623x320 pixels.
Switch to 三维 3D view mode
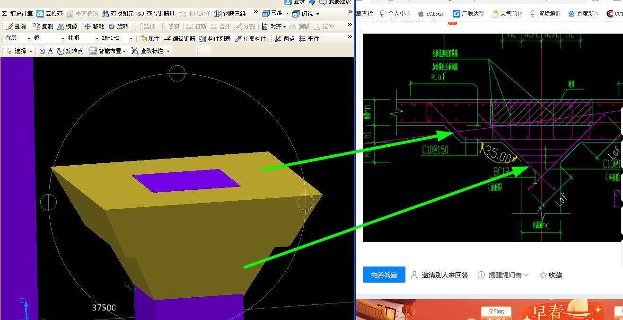(x=272, y=14)
